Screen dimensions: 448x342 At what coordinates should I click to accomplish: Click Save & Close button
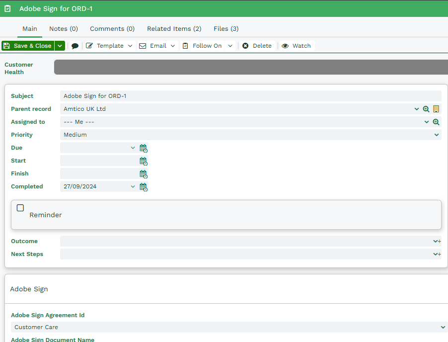[28, 46]
